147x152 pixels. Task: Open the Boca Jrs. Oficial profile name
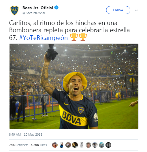click(38, 8)
